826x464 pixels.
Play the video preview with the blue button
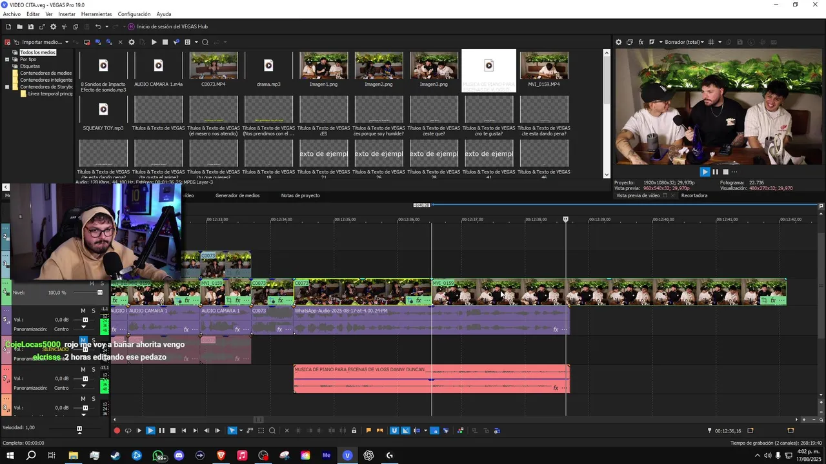pos(705,171)
